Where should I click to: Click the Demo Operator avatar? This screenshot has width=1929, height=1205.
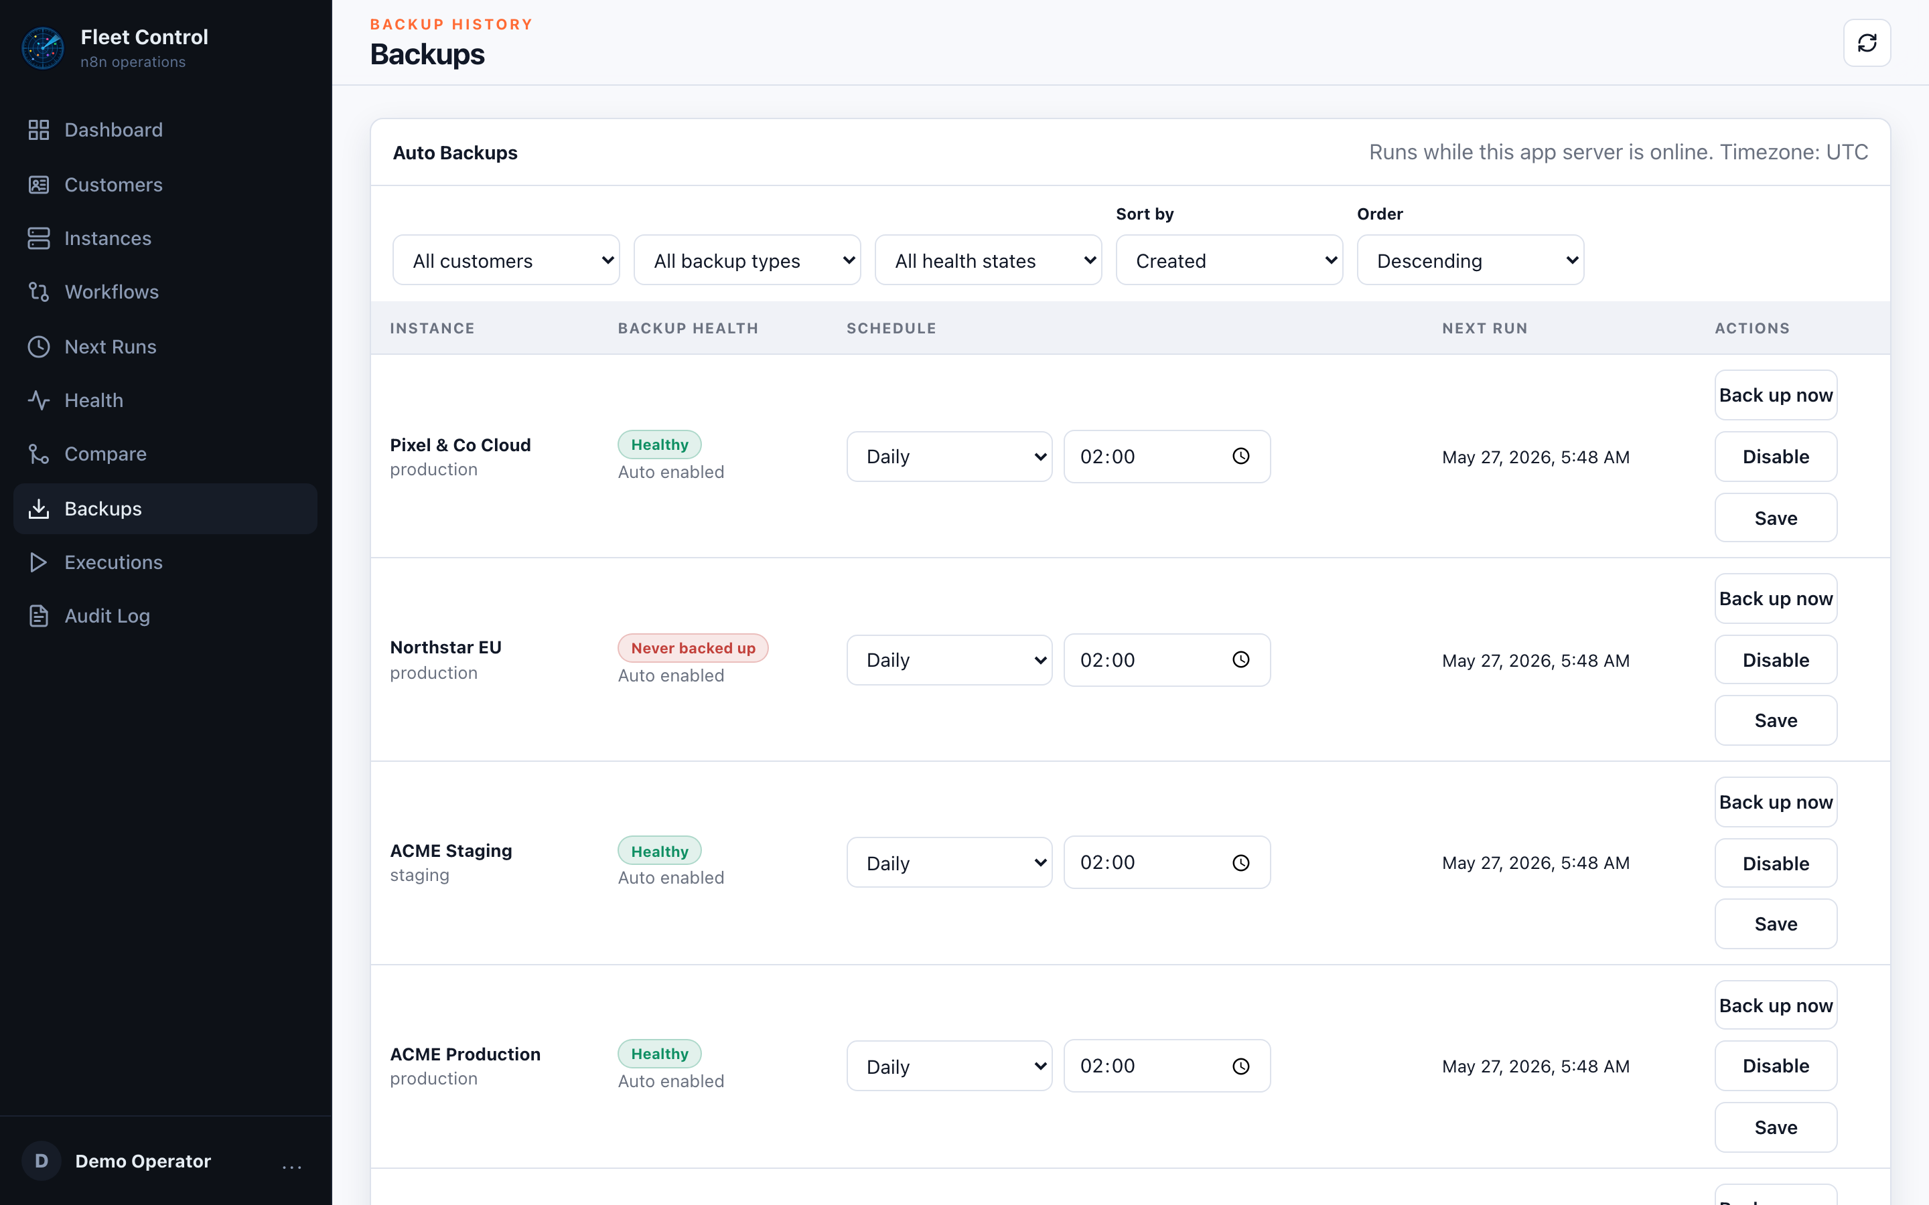click(42, 1161)
